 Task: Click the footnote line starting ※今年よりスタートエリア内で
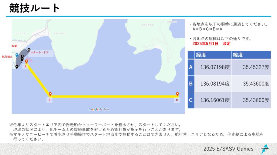pyautogui.click(x=95, y=125)
